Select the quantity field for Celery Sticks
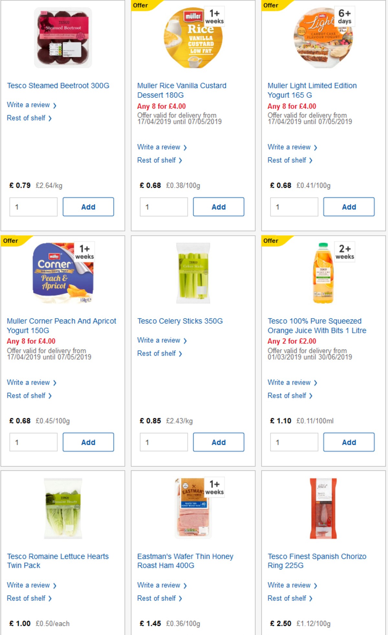The width and height of the screenshot is (388, 635). (164, 442)
